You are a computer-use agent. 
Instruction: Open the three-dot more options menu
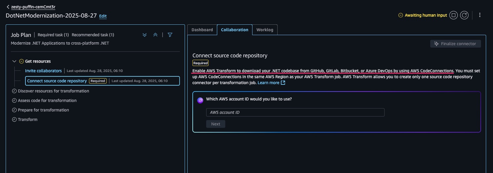(x=480, y=15)
